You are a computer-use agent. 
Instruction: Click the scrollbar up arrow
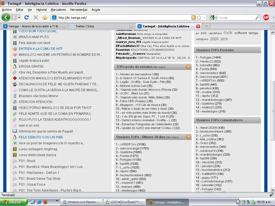pos(273,32)
